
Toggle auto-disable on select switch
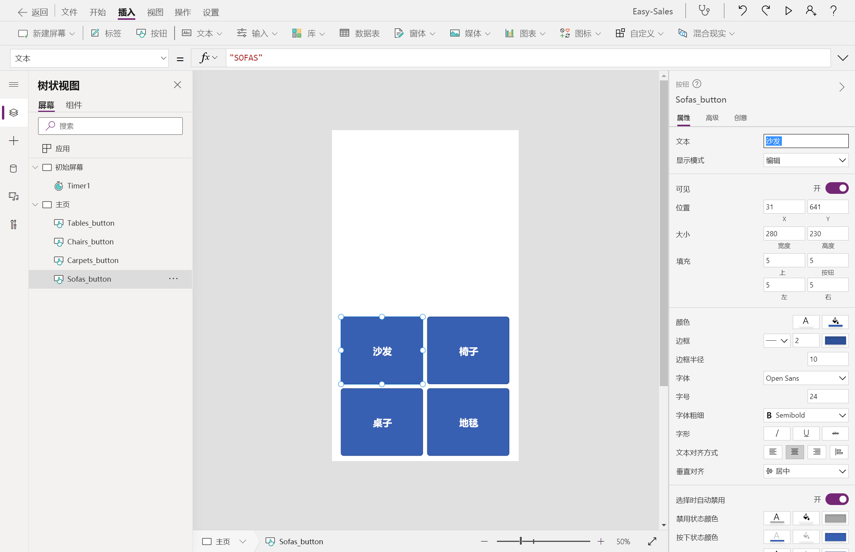tap(837, 499)
